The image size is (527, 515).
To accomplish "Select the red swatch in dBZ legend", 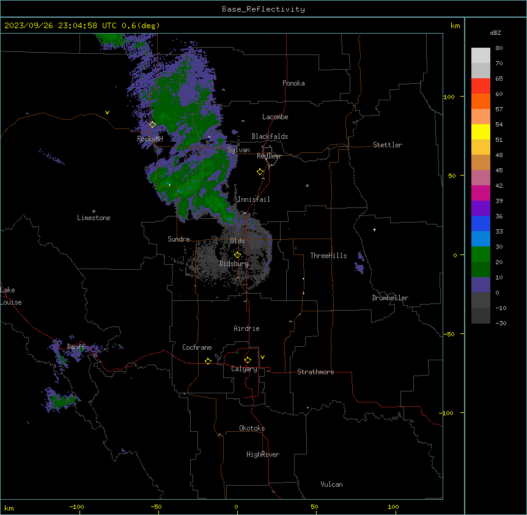I will click(481, 86).
